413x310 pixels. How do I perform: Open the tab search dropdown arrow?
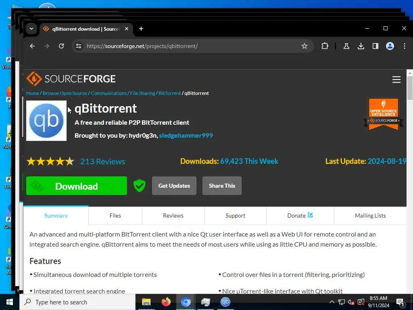[x=31, y=29]
